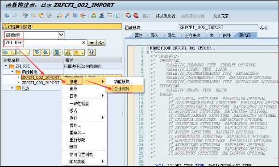Switch to the 例外 tab

227,35
